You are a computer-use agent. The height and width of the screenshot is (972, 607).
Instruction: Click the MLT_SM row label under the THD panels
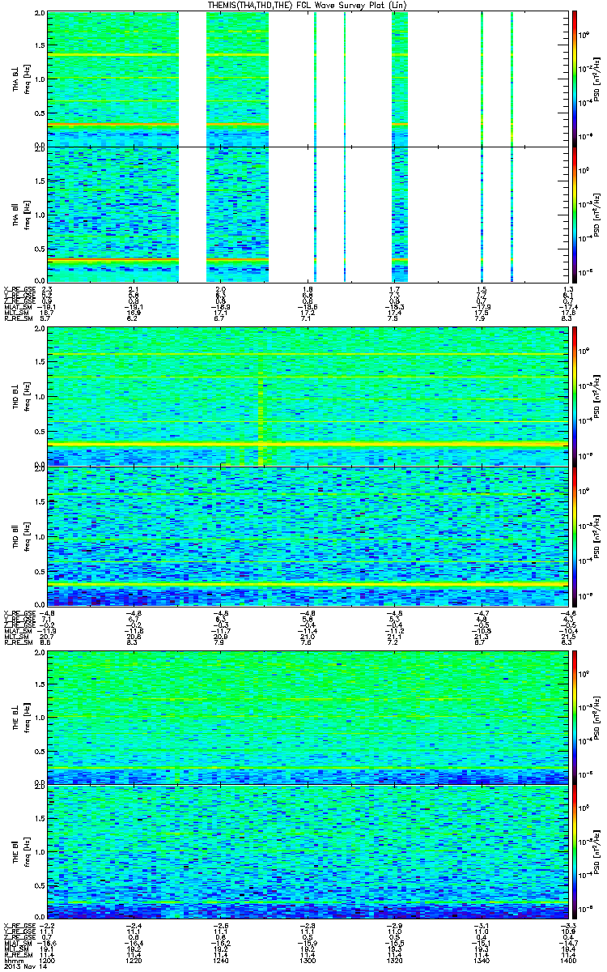(x=15, y=637)
